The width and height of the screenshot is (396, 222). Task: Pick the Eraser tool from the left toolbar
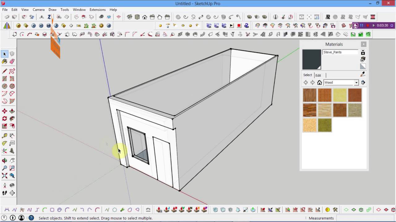(x=12, y=62)
